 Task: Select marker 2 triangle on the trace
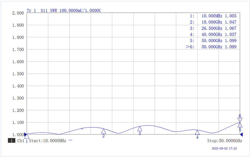coord(103,131)
